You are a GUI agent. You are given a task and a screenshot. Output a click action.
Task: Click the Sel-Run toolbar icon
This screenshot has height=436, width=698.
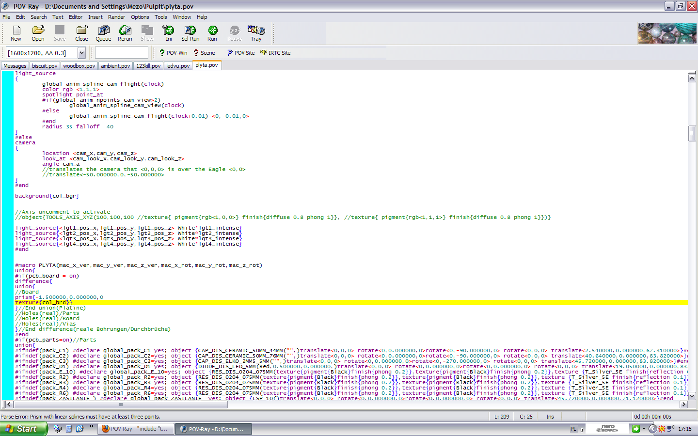[190, 33]
